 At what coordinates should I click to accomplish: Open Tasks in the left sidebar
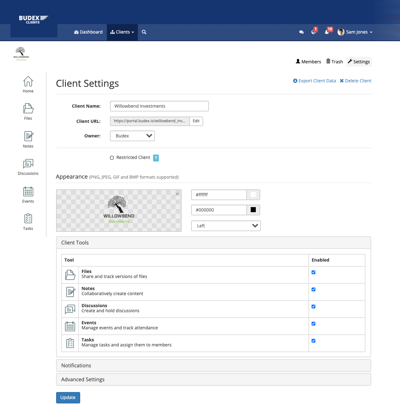[x=28, y=222]
